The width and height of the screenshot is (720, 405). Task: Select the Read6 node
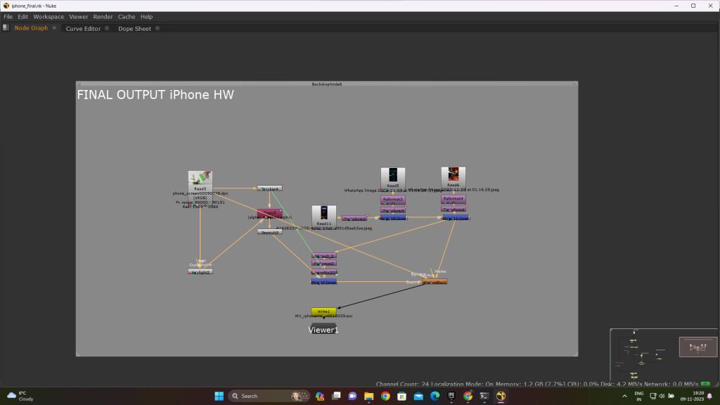(x=454, y=177)
